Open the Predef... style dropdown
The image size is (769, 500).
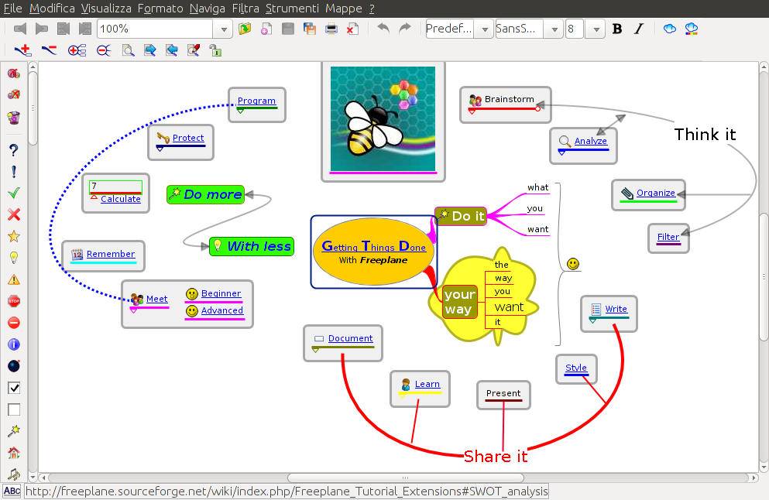point(485,29)
